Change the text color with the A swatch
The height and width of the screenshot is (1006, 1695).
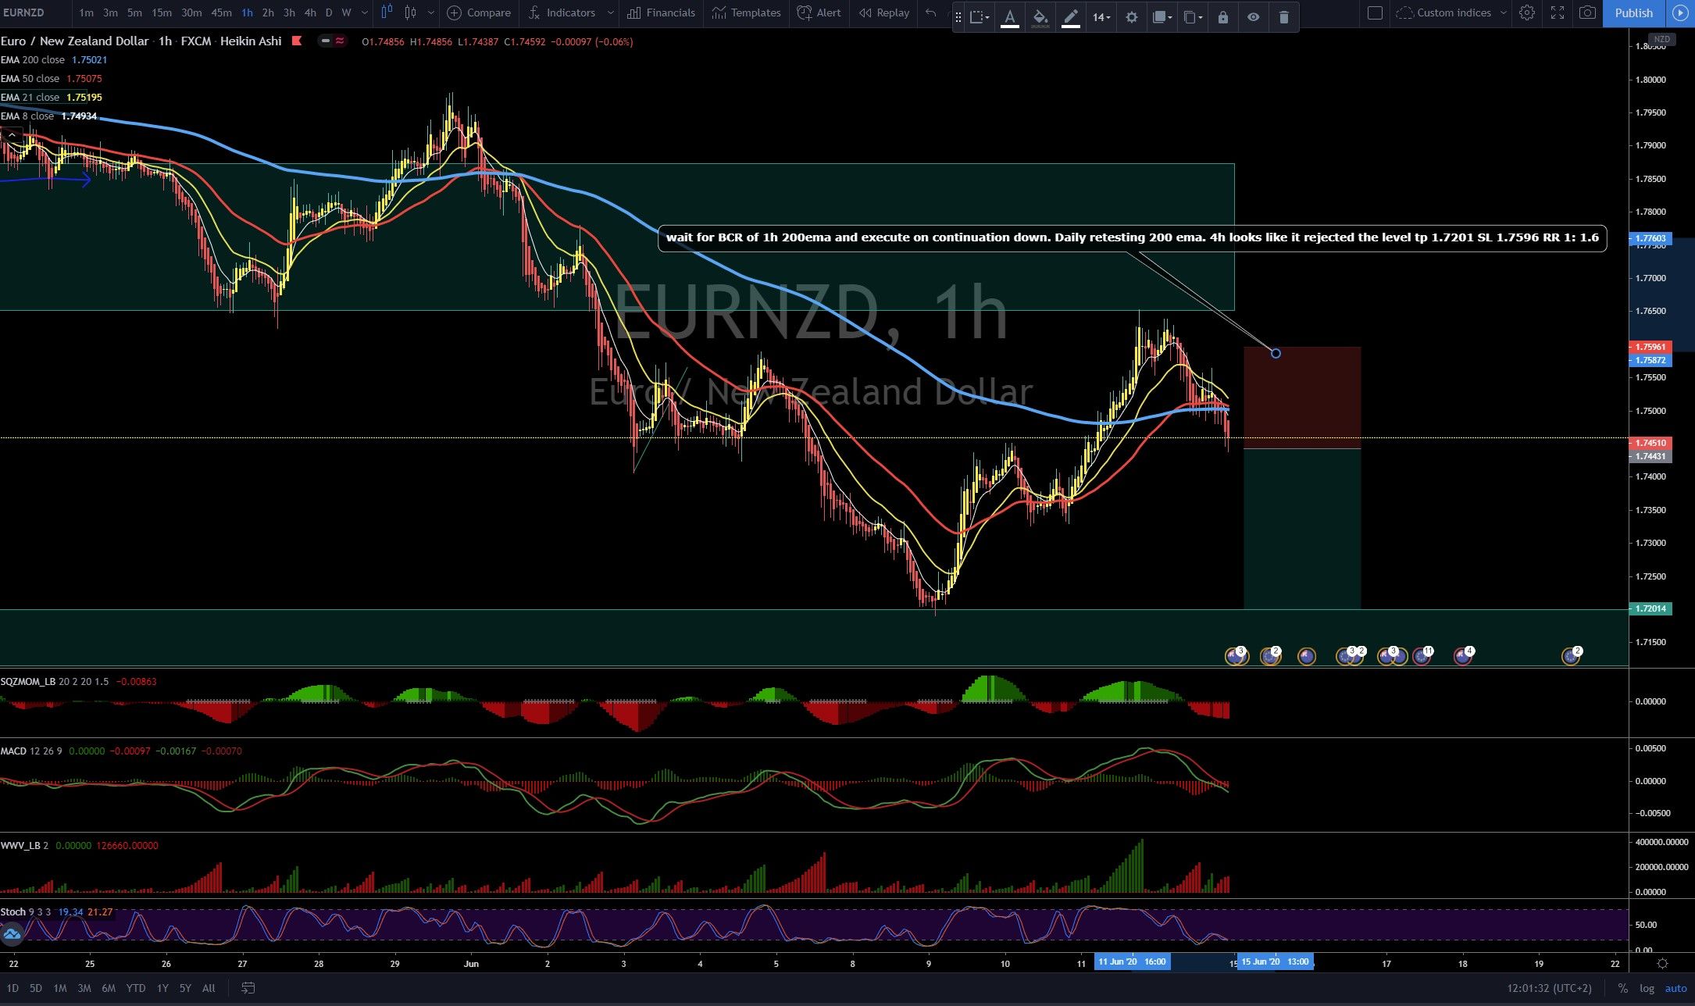click(x=1010, y=16)
